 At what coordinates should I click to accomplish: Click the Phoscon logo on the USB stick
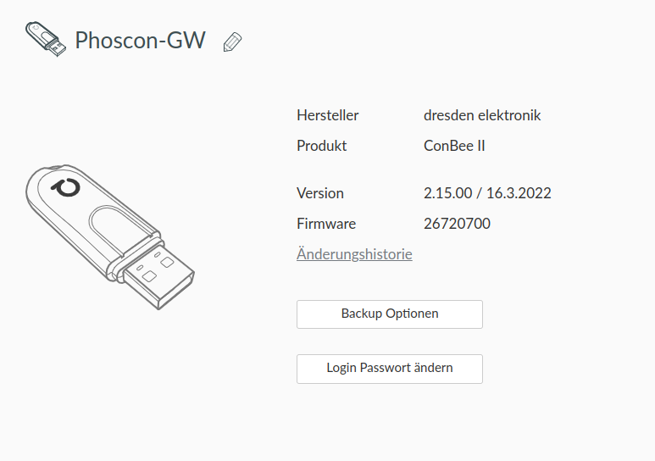click(63, 187)
